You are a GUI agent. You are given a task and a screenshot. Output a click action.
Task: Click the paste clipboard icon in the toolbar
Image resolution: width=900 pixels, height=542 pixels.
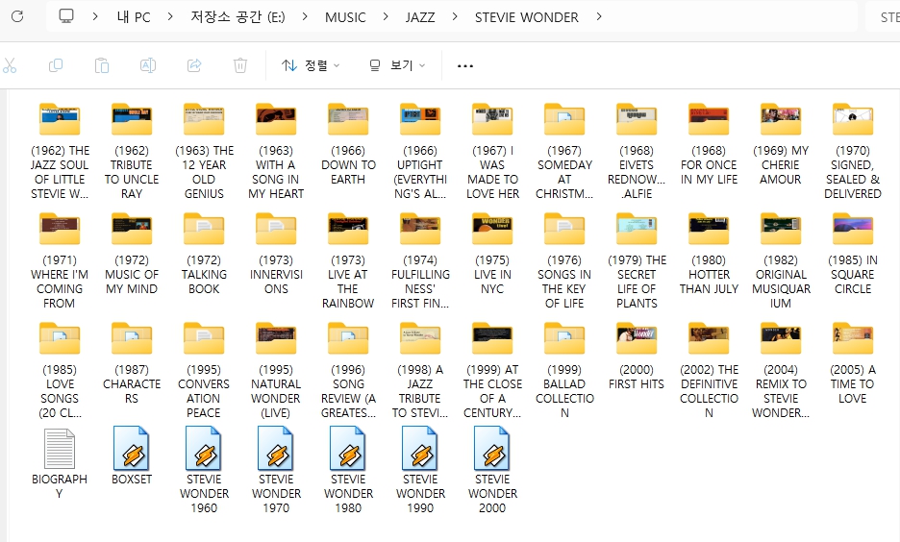(102, 65)
